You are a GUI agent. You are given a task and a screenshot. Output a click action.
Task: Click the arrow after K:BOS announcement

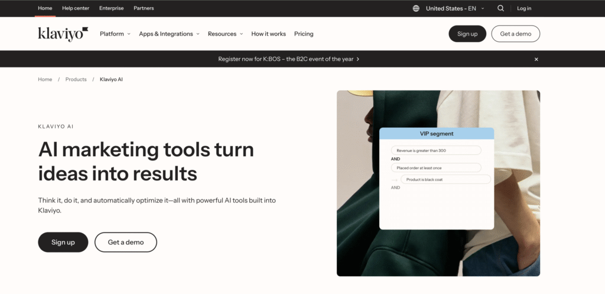[x=358, y=59]
